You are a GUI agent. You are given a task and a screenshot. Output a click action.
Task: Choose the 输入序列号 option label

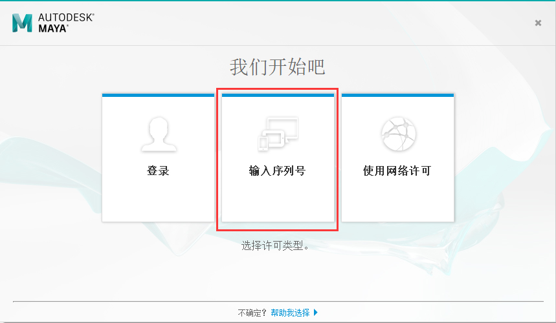pyautogui.click(x=277, y=171)
